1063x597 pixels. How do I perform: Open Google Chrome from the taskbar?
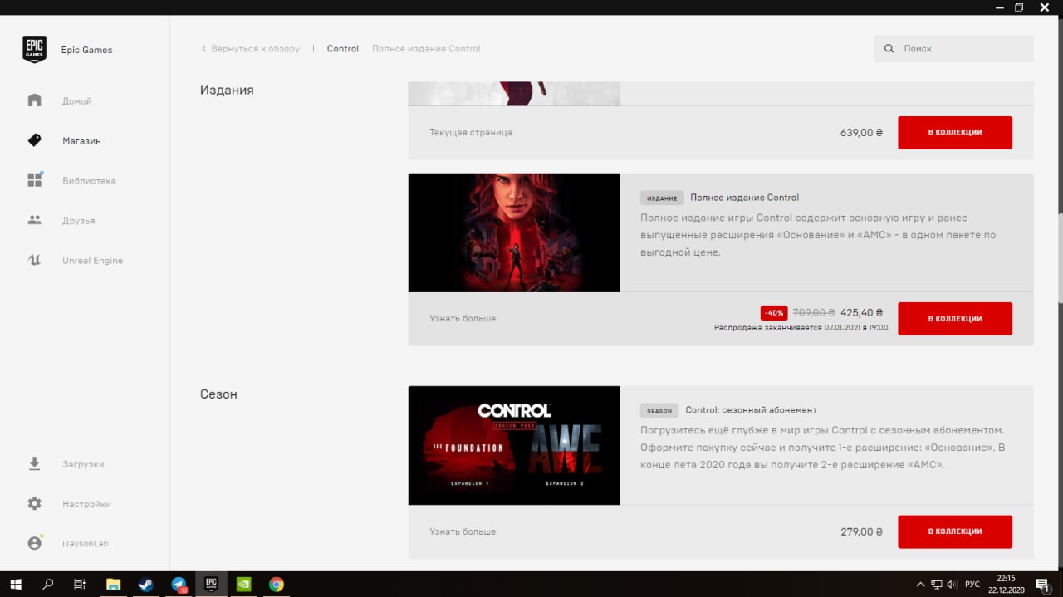pos(276,584)
